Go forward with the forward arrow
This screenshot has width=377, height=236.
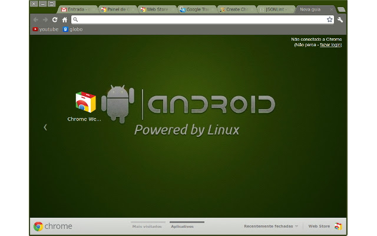pos(45,19)
